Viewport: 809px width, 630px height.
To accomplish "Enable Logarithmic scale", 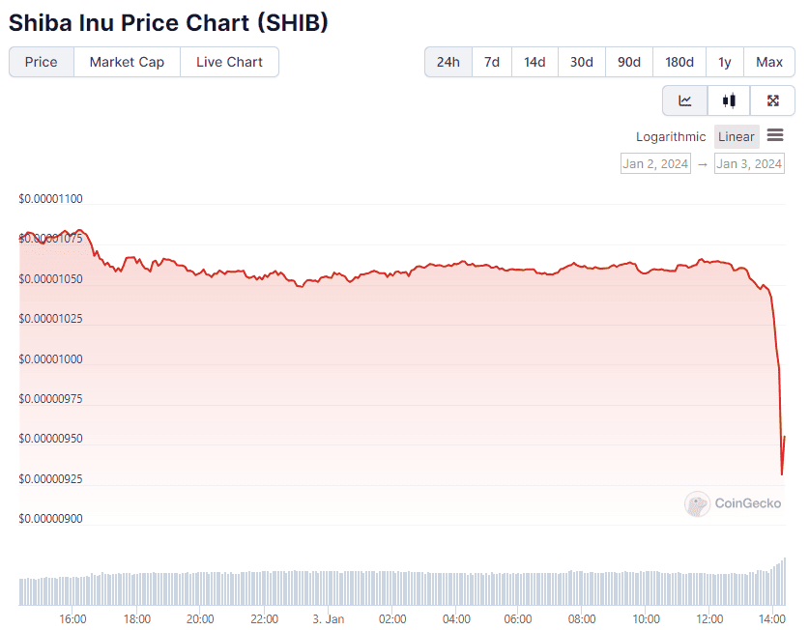I will click(x=671, y=137).
